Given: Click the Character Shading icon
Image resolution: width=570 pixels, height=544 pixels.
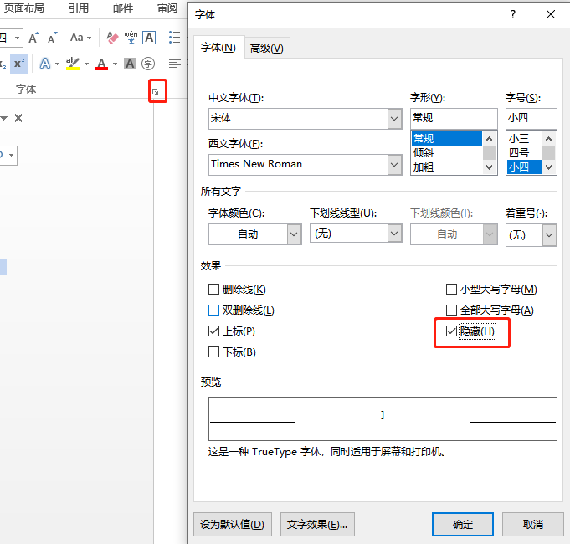Looking at the screenshot, I should 130,64.
